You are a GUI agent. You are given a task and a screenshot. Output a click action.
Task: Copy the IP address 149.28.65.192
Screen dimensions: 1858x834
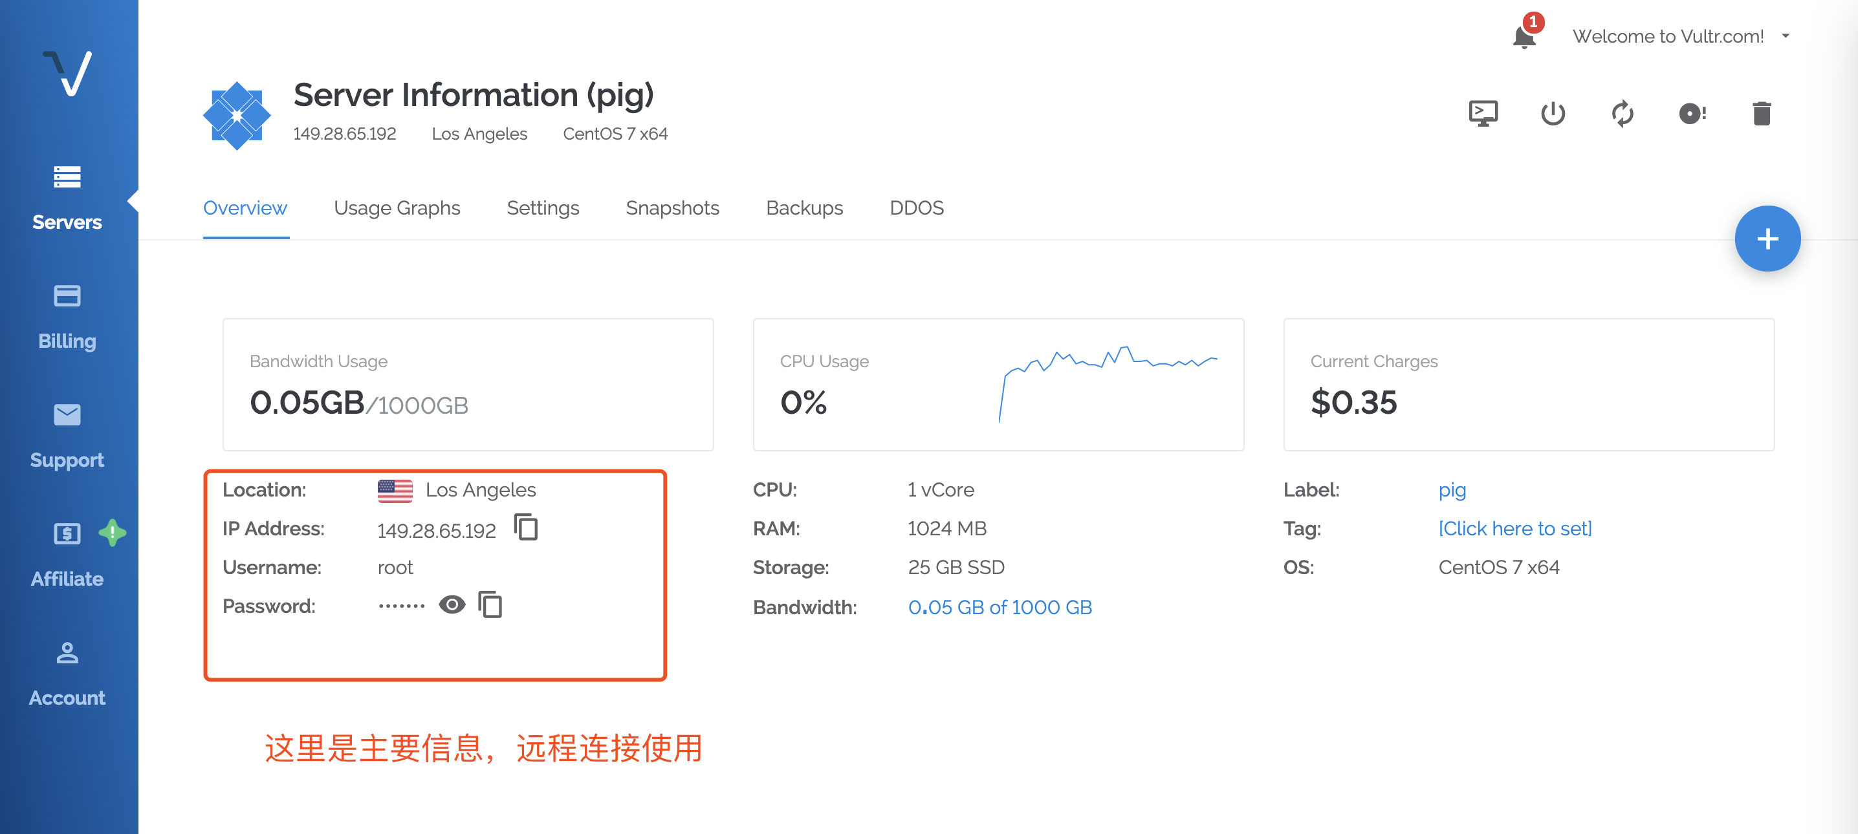[x=527, y=528]
